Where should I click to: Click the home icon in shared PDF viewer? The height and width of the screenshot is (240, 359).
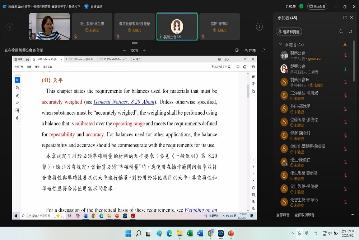click(x=28, y=59)
